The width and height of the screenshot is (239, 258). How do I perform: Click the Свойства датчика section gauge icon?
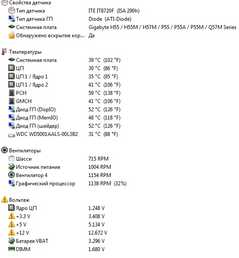point(5,2)
